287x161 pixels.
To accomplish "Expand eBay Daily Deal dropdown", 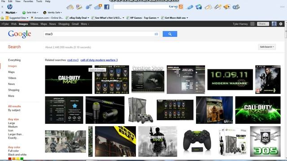I will (x=88, y=18).
